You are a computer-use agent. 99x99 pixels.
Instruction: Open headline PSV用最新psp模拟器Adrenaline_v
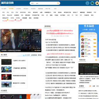(60, 33)
